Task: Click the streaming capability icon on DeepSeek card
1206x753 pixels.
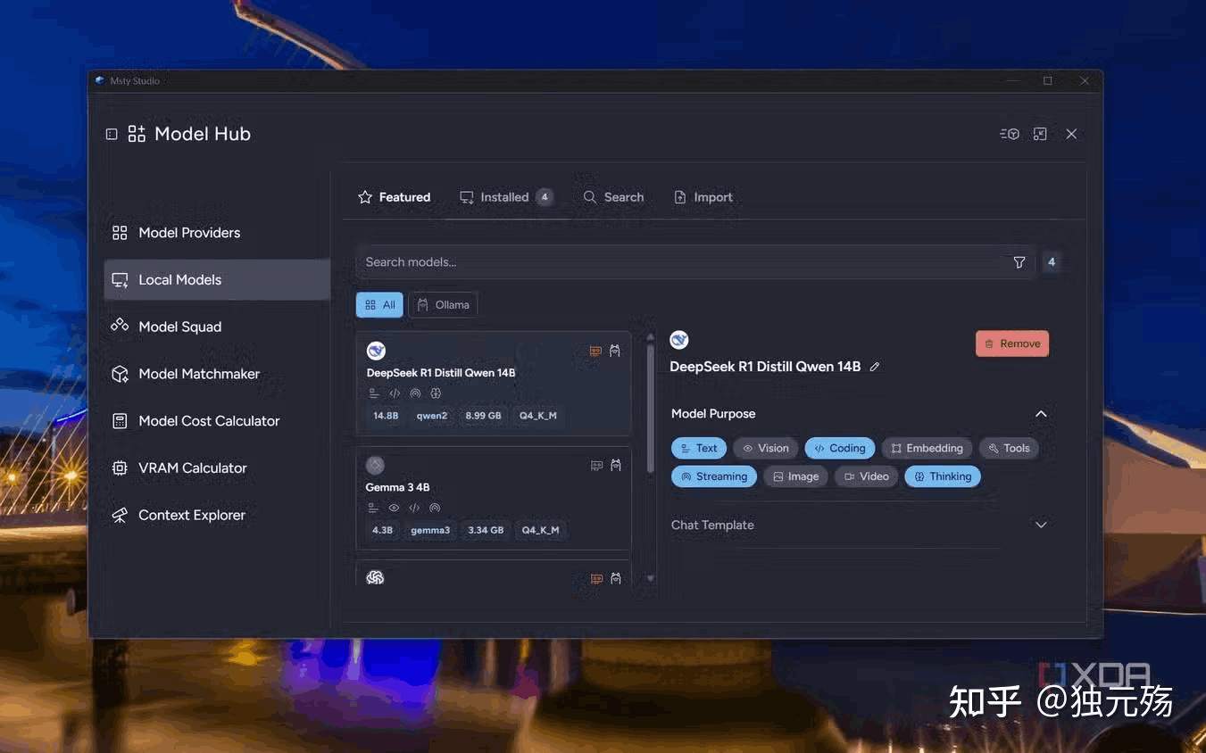Action: [415, 393]
